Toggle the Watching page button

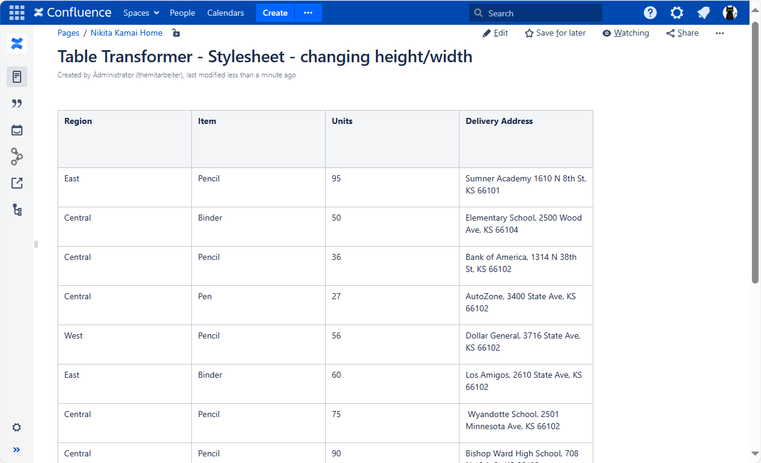coord(625,33)
